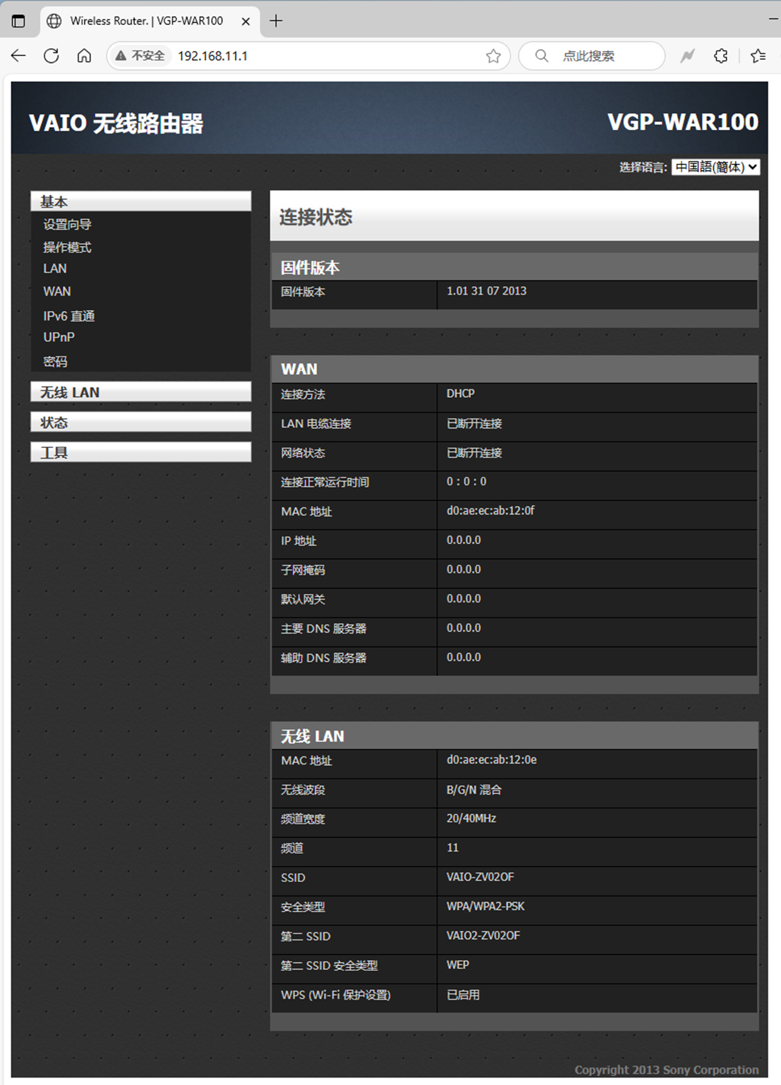Click the WEP security type value

click(x=457, y=964)
